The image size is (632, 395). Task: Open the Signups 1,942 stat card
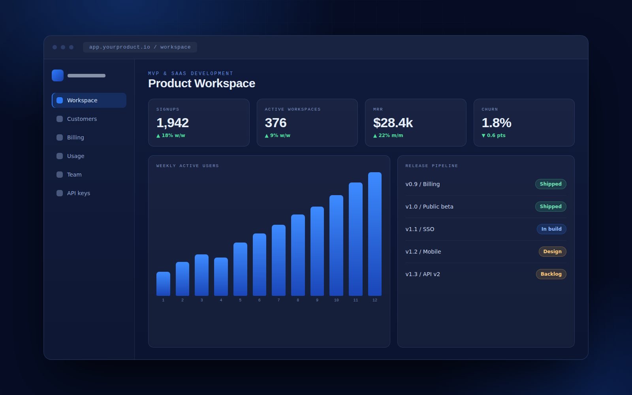click(199, 122)
